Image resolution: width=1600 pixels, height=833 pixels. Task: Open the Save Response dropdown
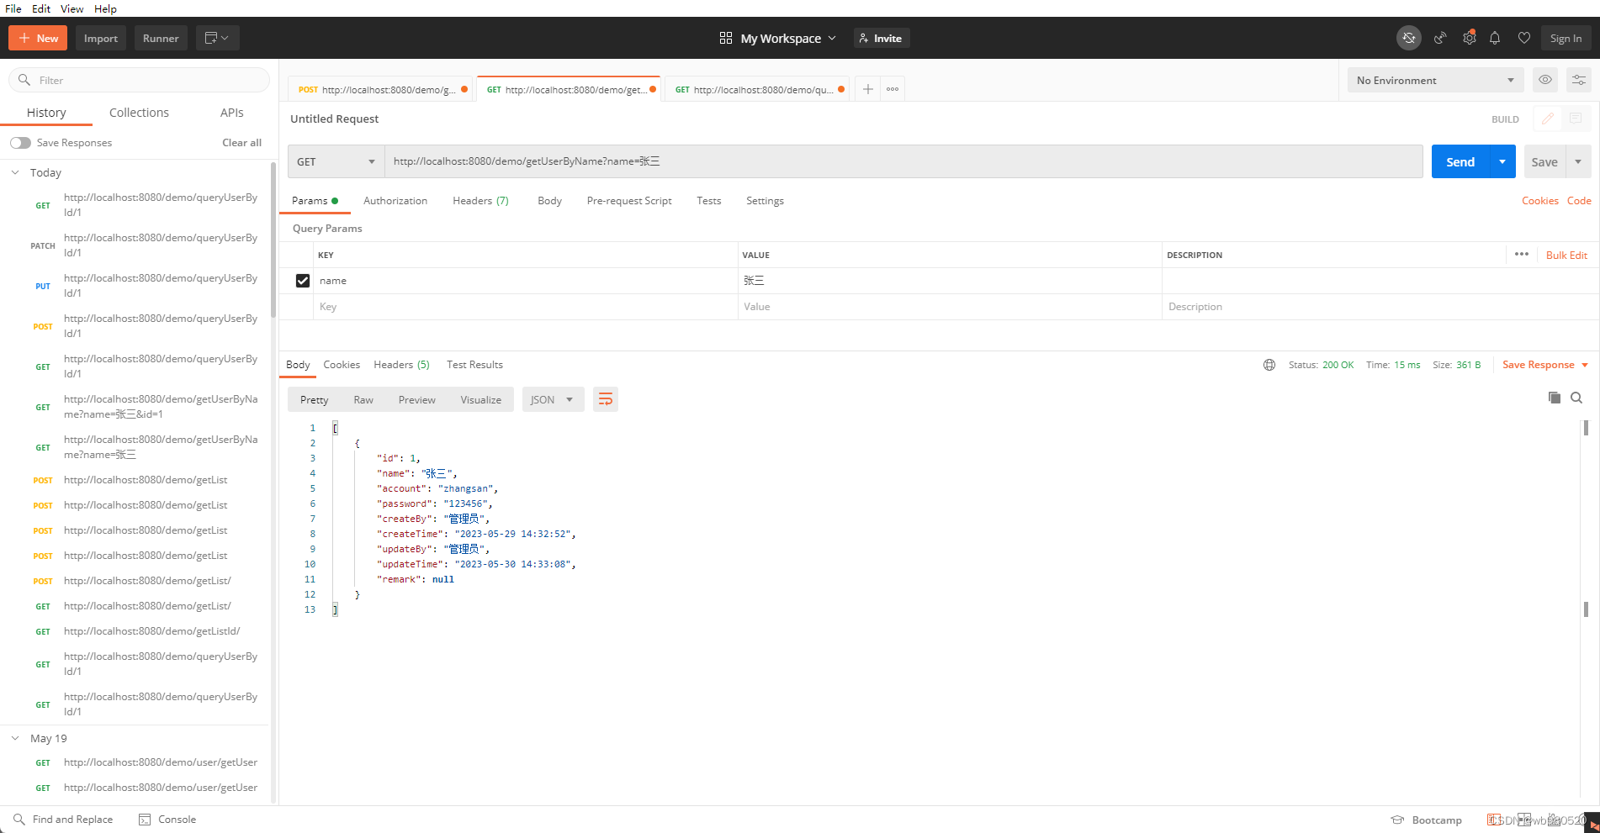click(1545, 365)
